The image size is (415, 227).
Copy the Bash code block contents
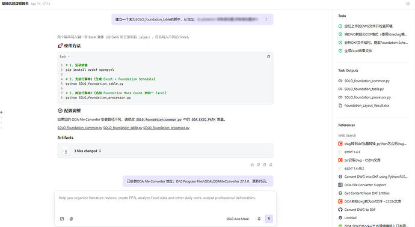[x=268, y=56]
